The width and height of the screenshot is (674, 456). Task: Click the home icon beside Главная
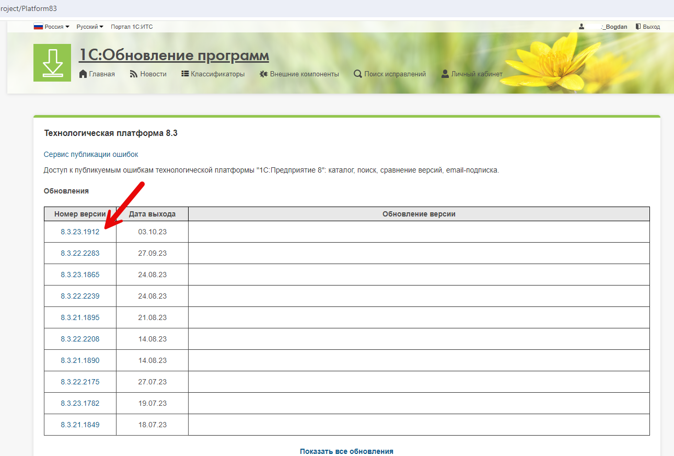(83, 74)
